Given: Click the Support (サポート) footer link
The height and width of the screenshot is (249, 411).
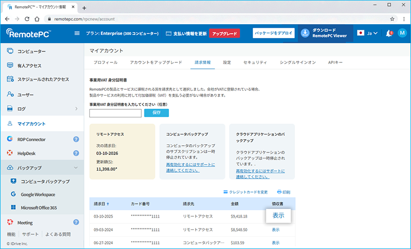Looking at the screenshot, I should coord(30,234).
